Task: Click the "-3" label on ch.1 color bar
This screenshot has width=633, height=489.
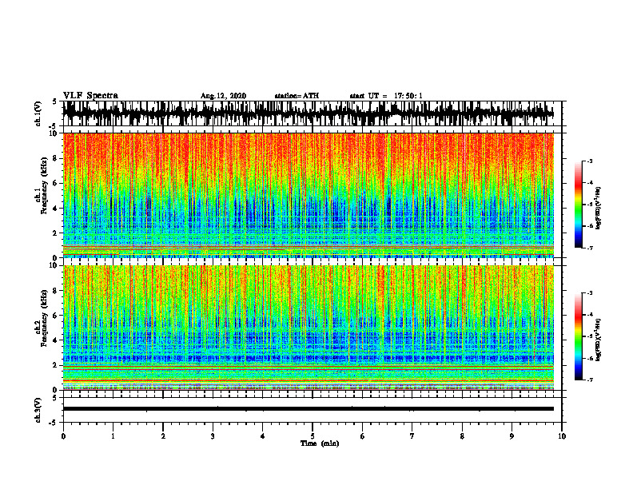Action: point(589,161)
